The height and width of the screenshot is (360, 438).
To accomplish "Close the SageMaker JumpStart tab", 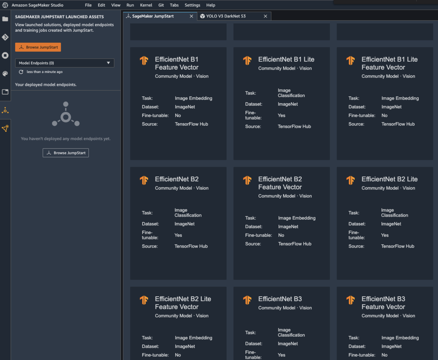I will [191, 16].
